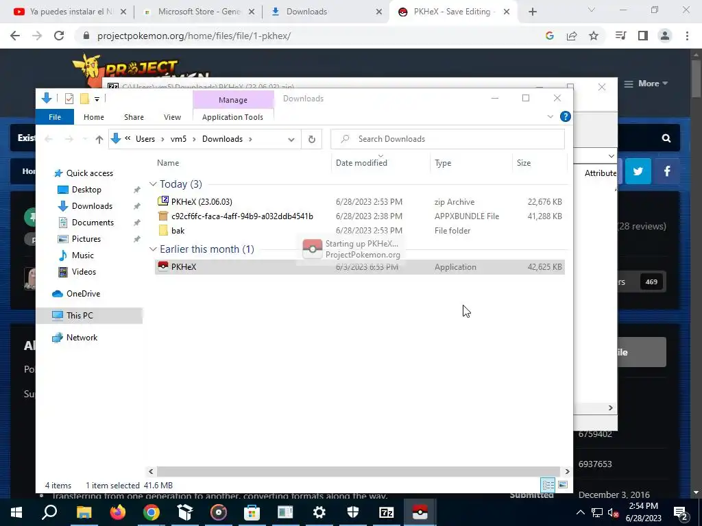
Task: Select OneDrive in the navigation pane
Action: [x=83, y=294]
